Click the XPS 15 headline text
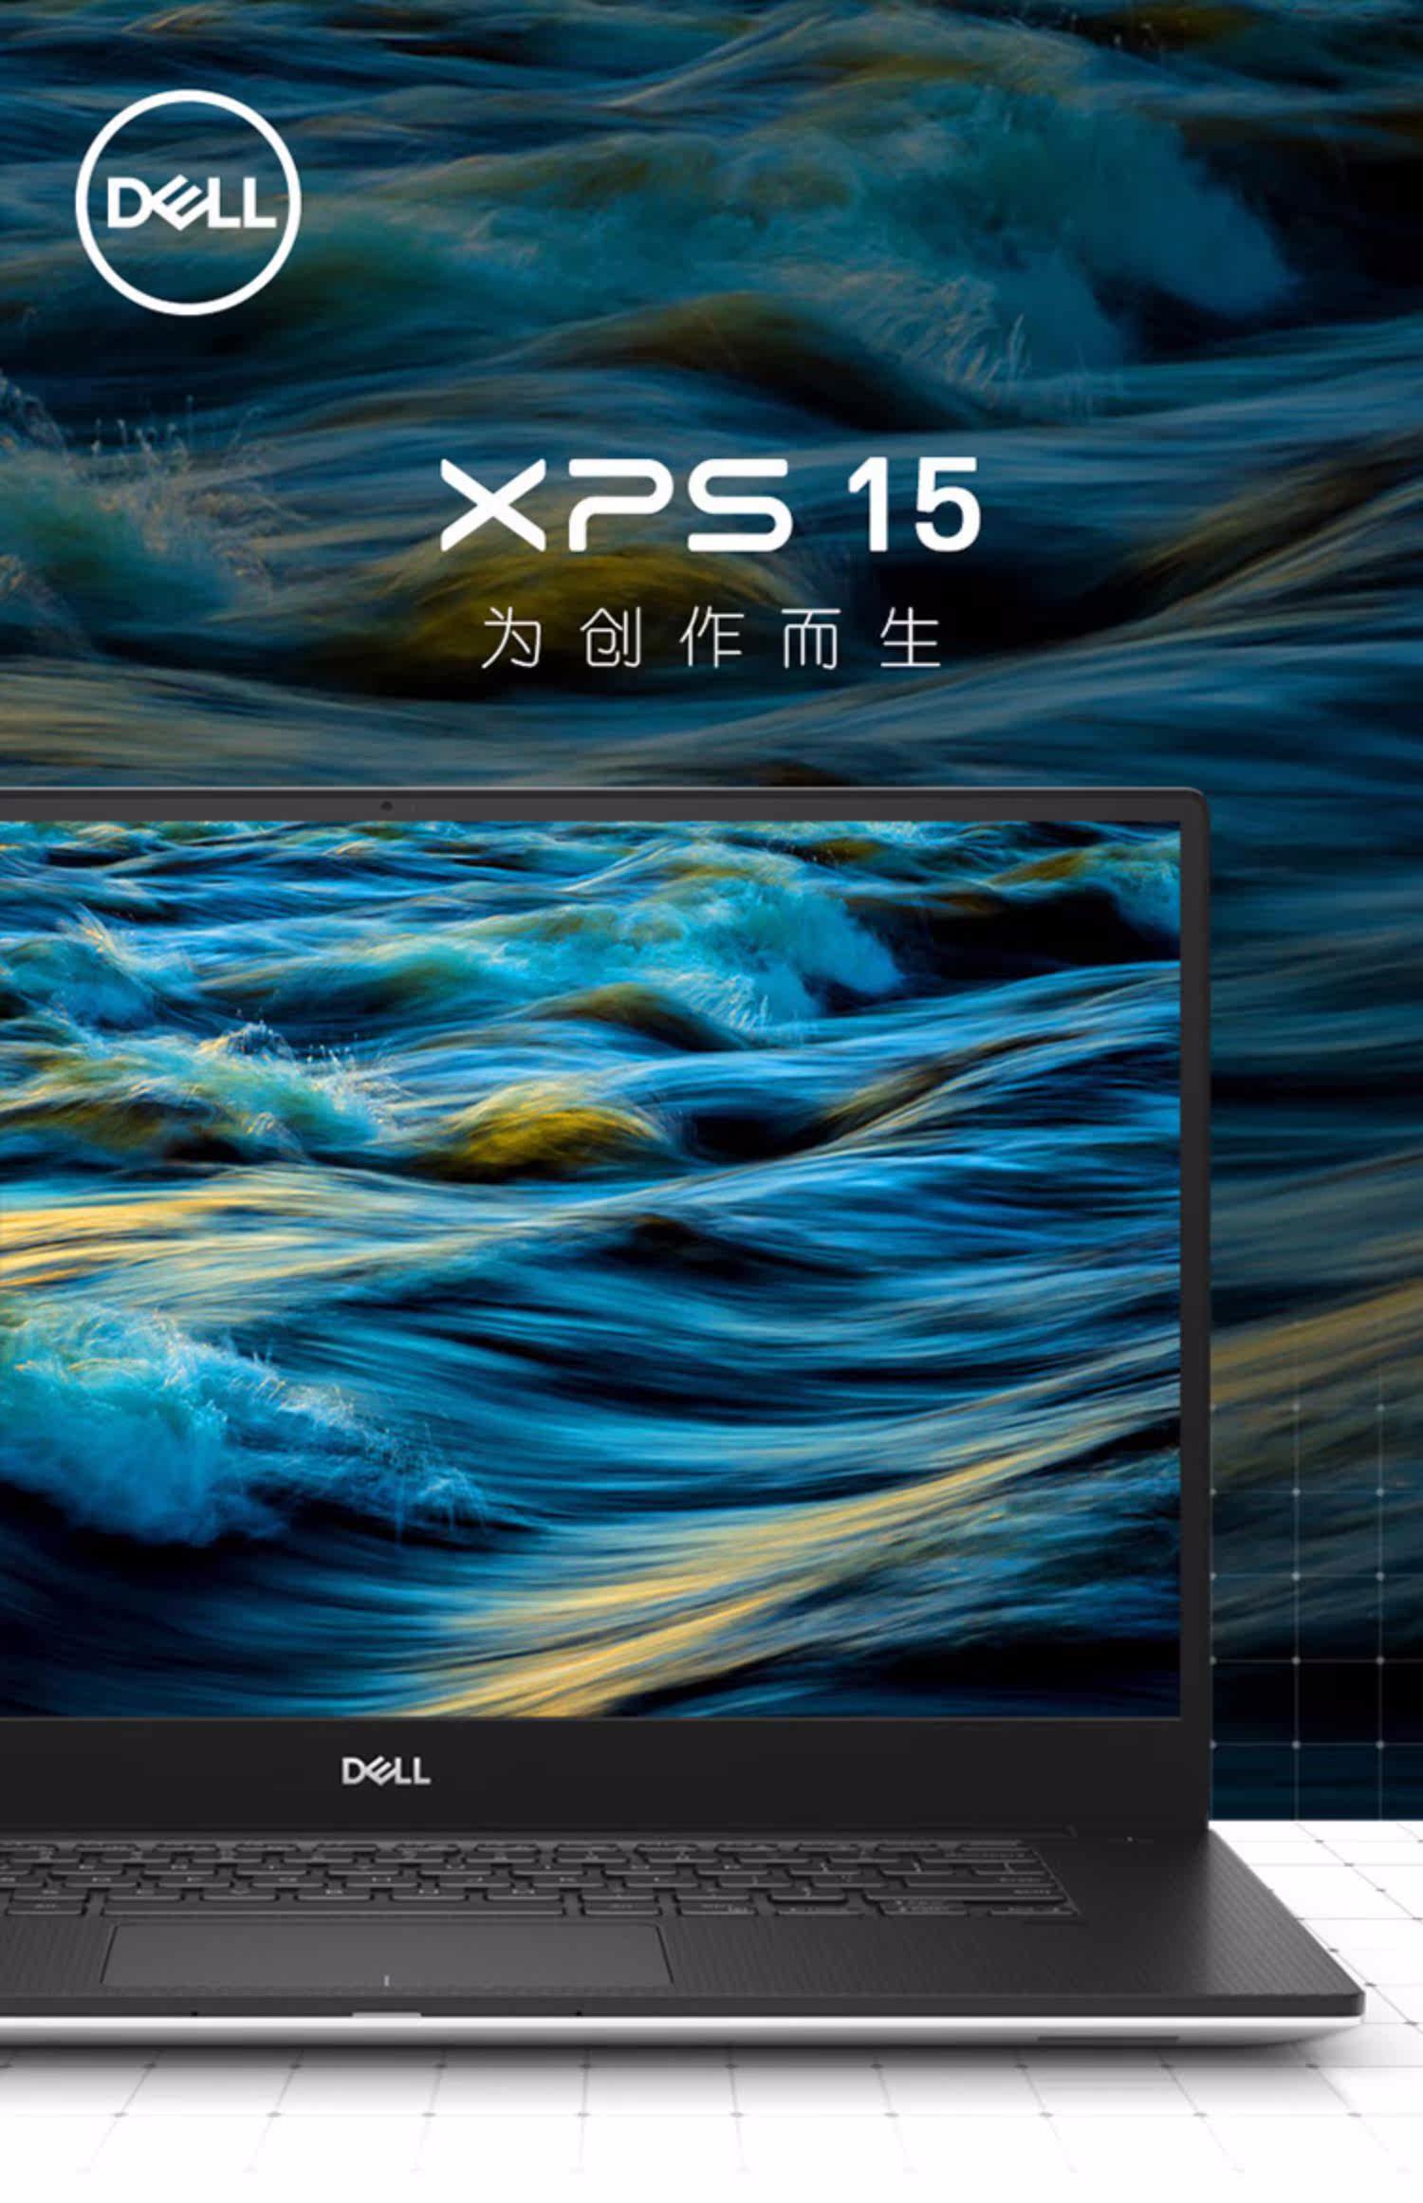The image size is (1423, 2203). tap(711, 504)
